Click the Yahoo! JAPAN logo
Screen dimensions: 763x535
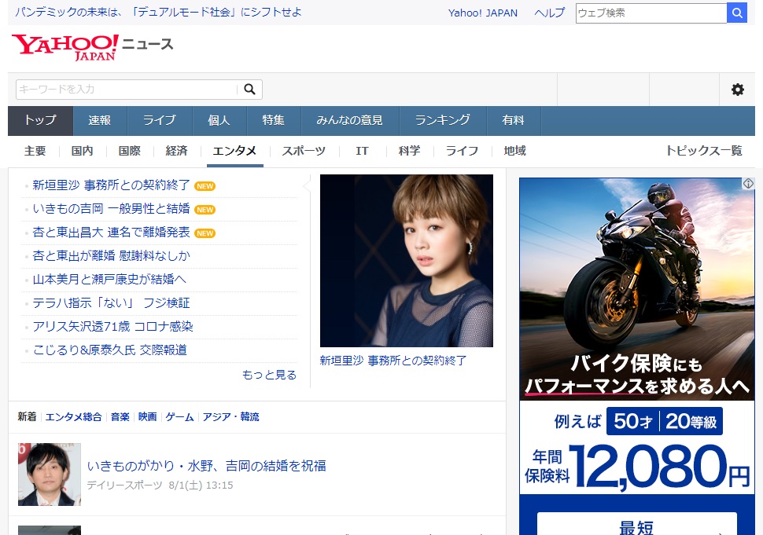tap(65, 47)
